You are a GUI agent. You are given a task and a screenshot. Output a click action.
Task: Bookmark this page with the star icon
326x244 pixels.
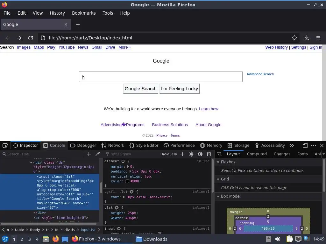pos(294,38)
